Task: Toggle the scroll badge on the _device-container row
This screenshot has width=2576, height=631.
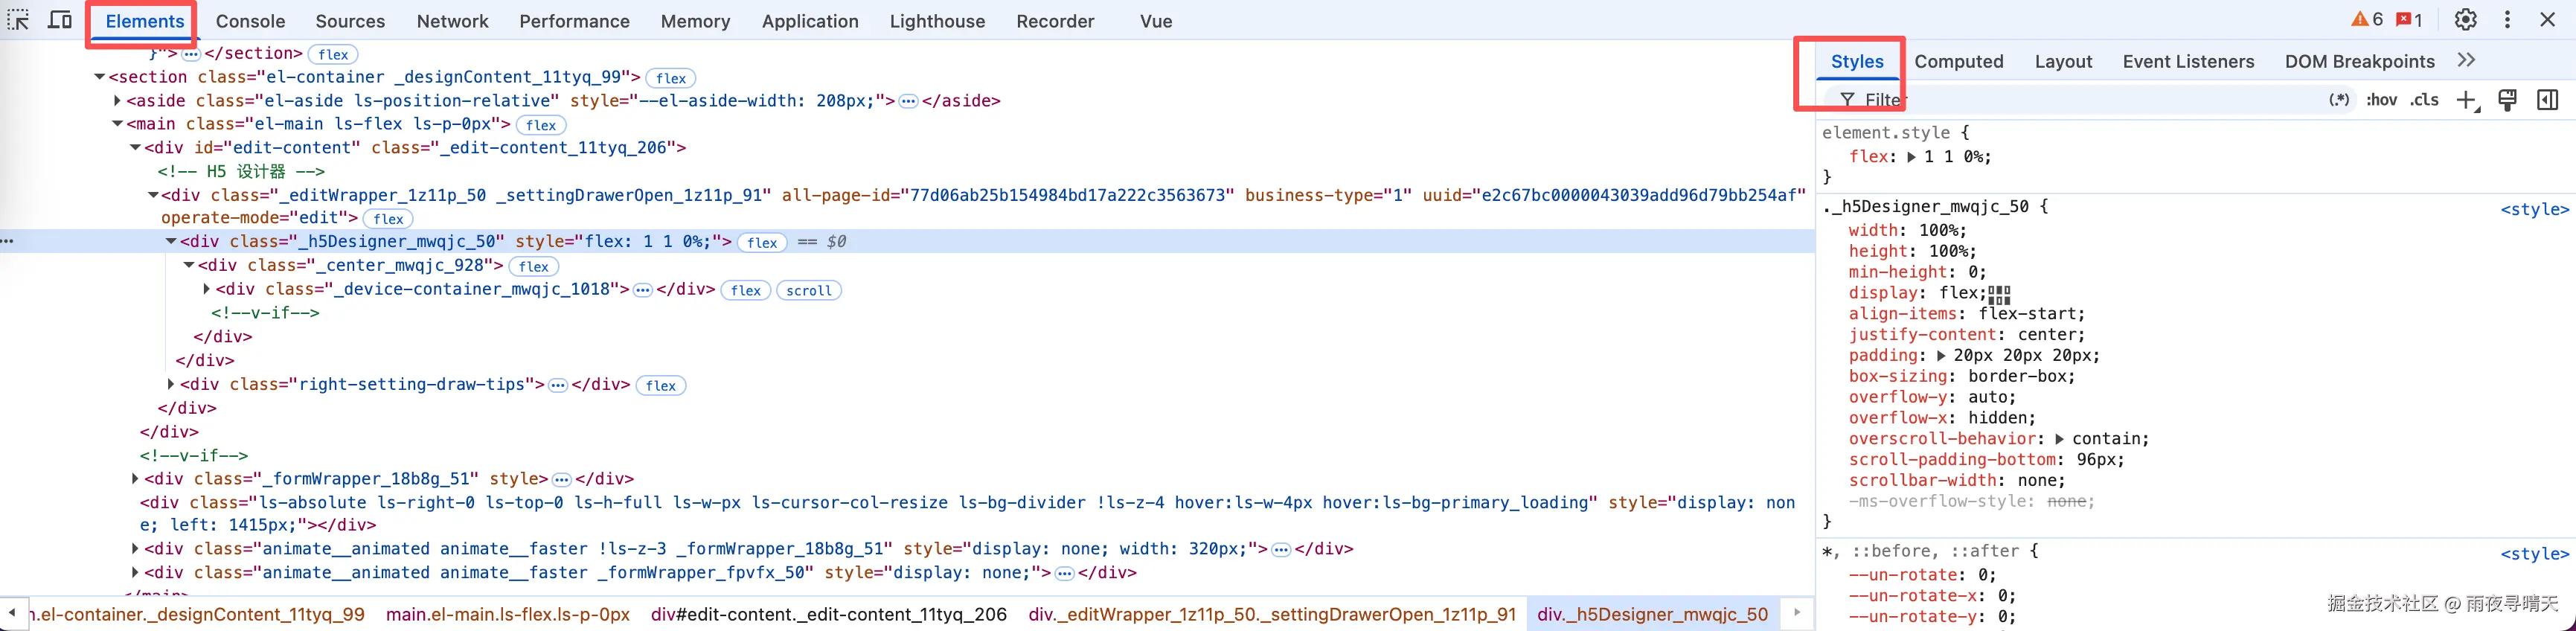Action: 809,291
